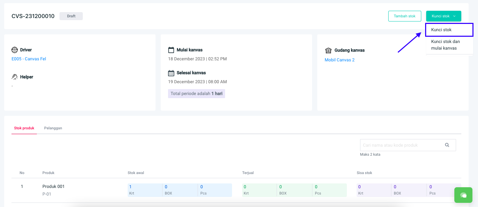The height and width of the screenshot is (207, 478).
Task: Click the helper icon beside Helper label
Action: click(x=15, y=77)
